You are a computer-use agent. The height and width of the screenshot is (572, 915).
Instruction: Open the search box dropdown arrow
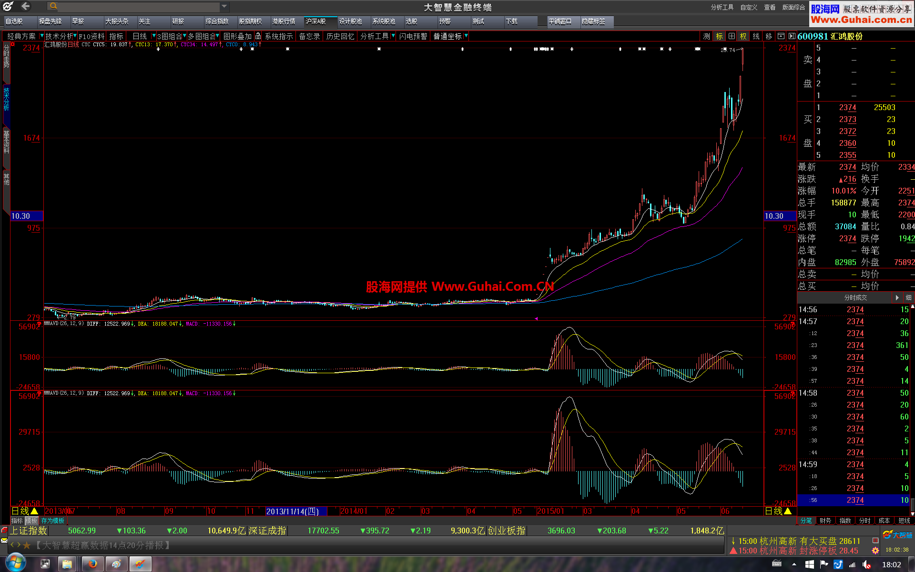(x=224, y=6)
